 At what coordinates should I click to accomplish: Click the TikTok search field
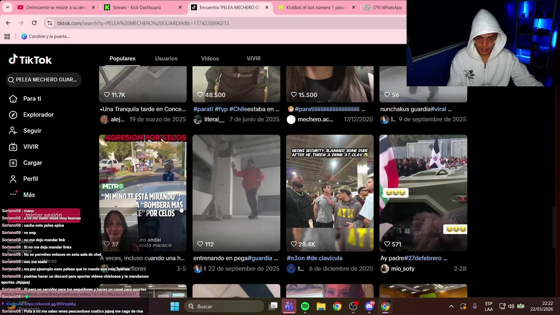click(x=44, y=80)
